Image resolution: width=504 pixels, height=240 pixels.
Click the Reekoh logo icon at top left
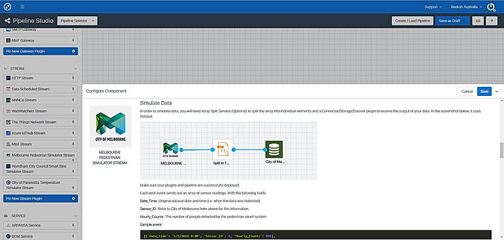point(7,7)
